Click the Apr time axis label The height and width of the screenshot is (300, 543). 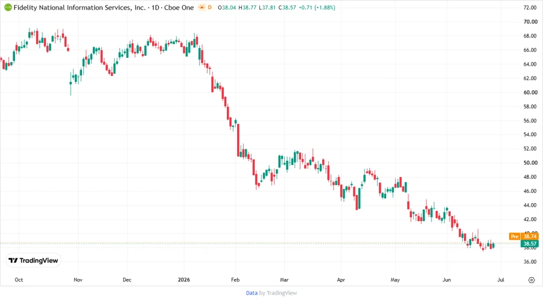pyautogui.click(x=341, y=280)
